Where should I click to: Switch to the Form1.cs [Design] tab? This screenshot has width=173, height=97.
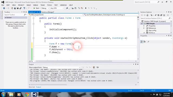click(x=48, y=12)
